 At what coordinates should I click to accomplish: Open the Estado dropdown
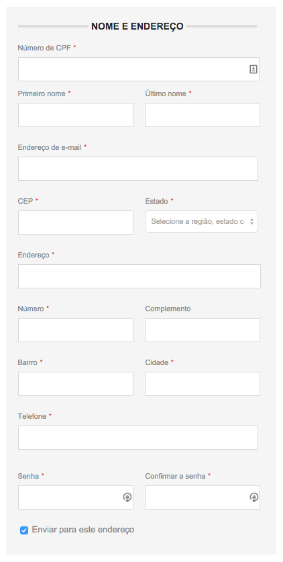(201, 221)
